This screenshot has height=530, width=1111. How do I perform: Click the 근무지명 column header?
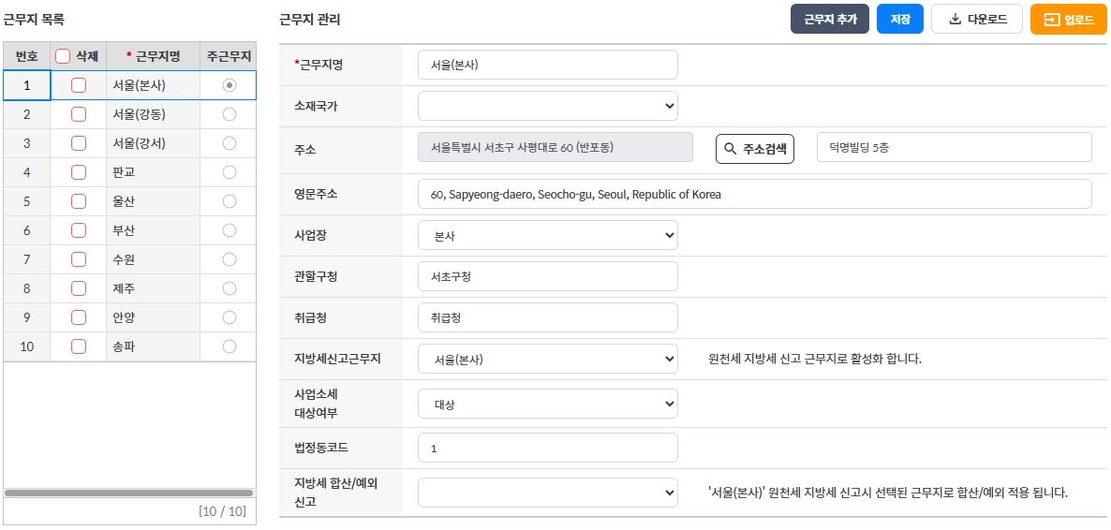tap(153, 56)
